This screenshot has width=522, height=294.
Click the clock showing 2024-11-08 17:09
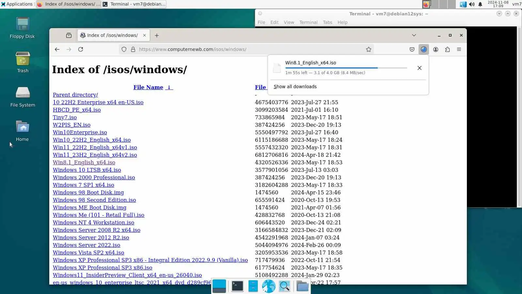click(498, 4)
